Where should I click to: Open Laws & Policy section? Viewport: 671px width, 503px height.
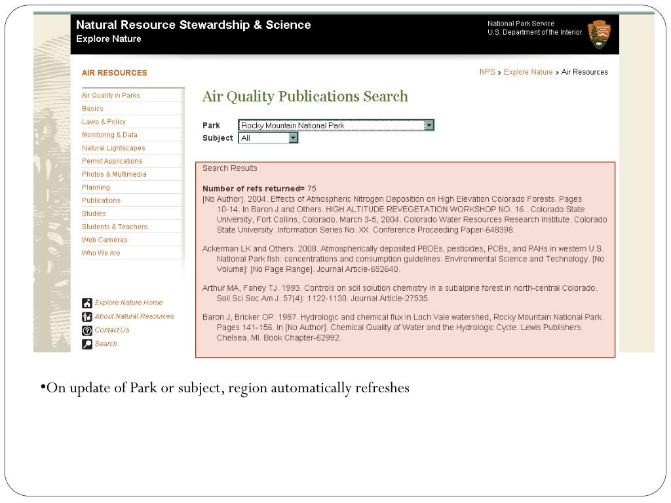(104, 122)
